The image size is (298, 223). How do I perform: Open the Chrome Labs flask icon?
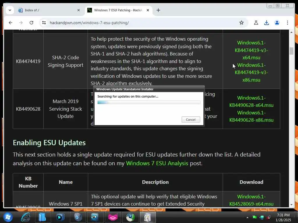pos(256,23)
